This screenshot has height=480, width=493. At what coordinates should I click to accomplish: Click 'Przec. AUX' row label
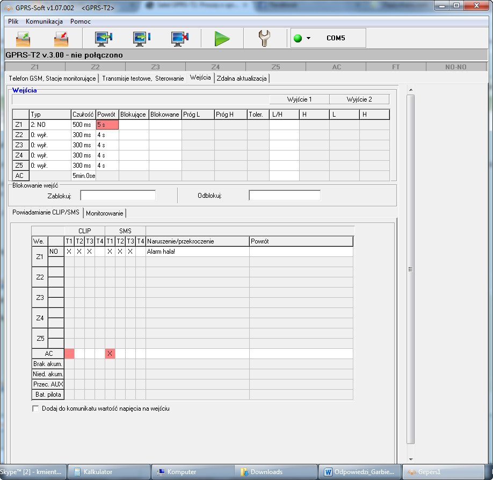tap(48, 384)
